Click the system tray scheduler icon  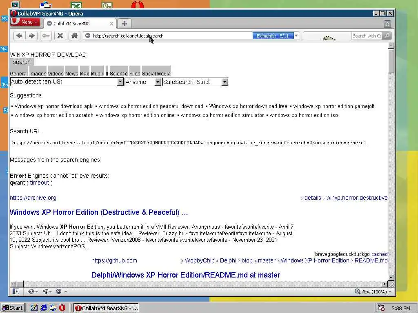(381, 308)
